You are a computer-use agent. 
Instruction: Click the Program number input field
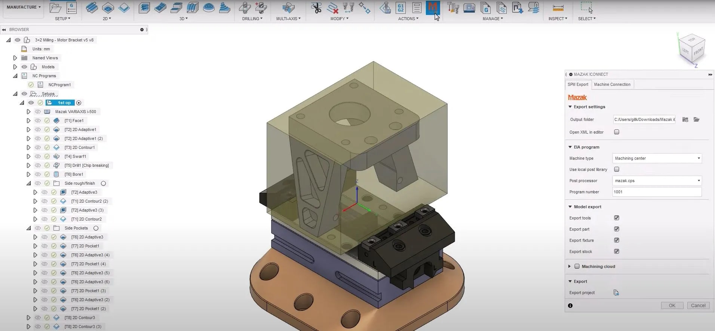click(x=657, y=192)
